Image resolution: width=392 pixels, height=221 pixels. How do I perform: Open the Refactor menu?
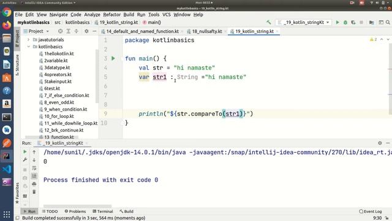(x=111, y=15)
